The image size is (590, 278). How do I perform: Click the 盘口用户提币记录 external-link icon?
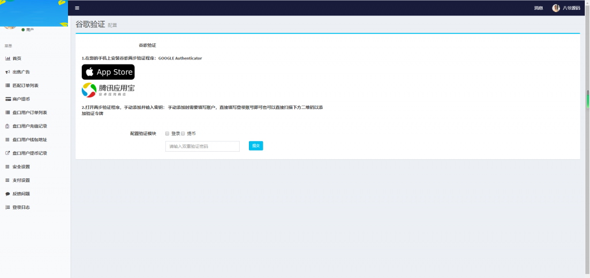pos(7,153)
